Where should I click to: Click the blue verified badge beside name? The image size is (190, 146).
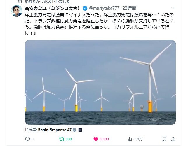tap(85, 8)
